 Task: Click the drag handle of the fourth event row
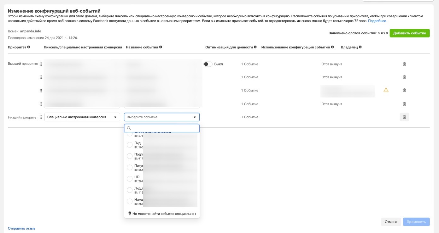click(41, 104)
